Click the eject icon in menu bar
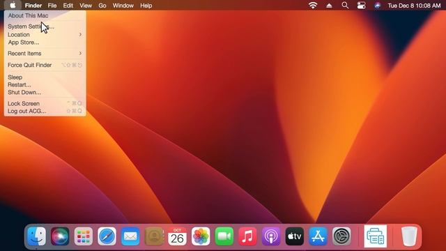This screenshot has height=251, width=446. pos(329,6)
